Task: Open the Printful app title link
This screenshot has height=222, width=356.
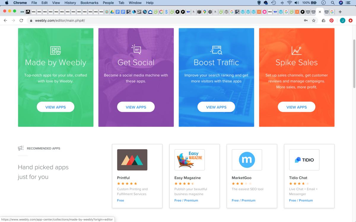Action: [x=123, y=178]
